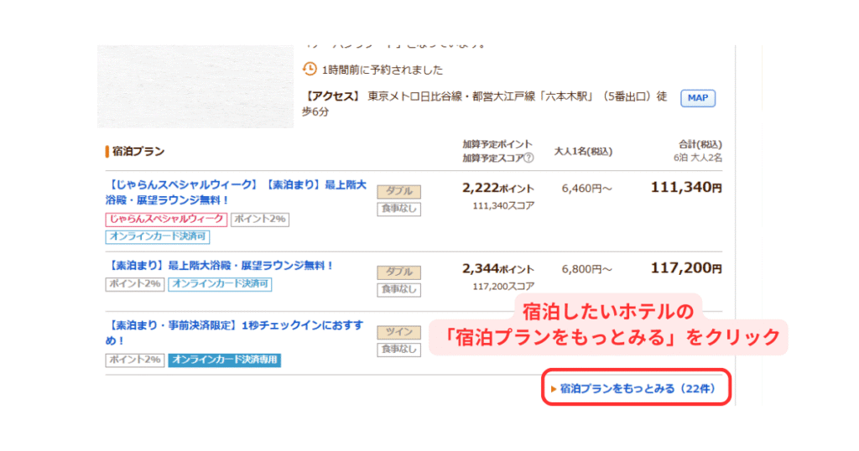Click the 食事なし badge on the first plan
This screenshot has width=859, height=451.
tap(398, 209)
